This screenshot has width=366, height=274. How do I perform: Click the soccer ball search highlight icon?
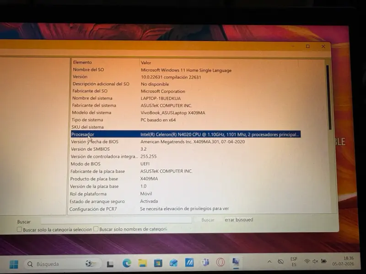pyautogui.click(x=91, y=264)
